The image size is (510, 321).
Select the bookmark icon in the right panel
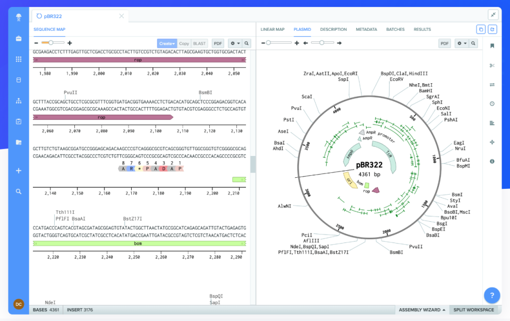coord(492,47)
